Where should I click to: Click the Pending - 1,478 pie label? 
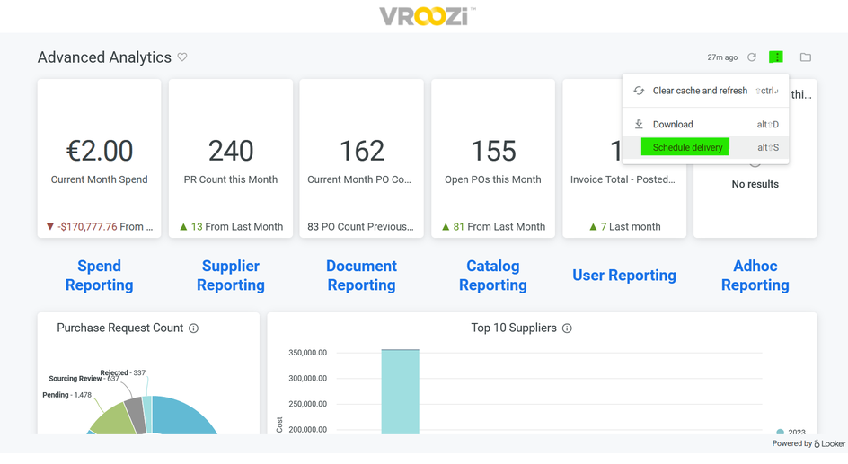click(x=67, y=395)
